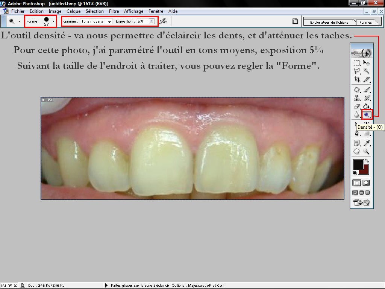The height and width of the screenshot is (289, 385).
Task: Click the size 27 brush preview
Action: [x=46, y=21]
